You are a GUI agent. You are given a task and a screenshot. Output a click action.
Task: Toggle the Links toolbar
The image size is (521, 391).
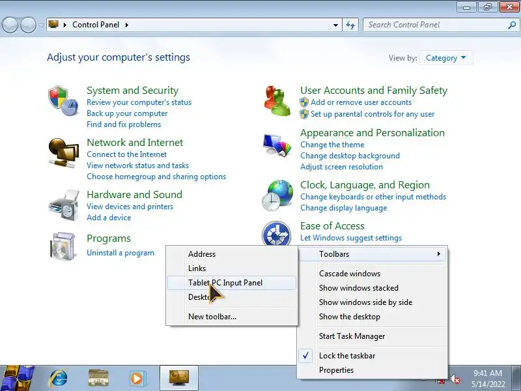click(232, 268)
